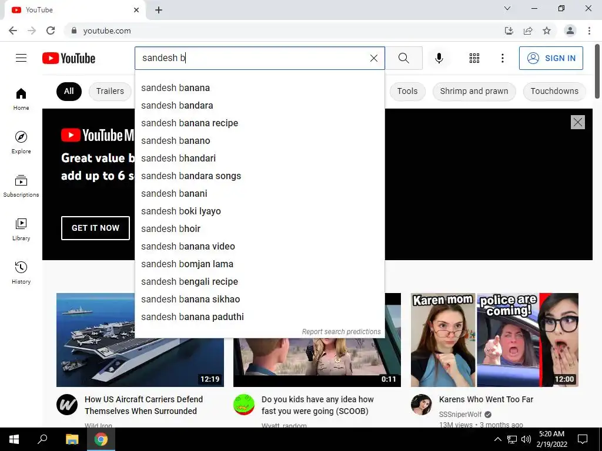
Task: Open History in the sidebar
Action: tap(21, 272)
